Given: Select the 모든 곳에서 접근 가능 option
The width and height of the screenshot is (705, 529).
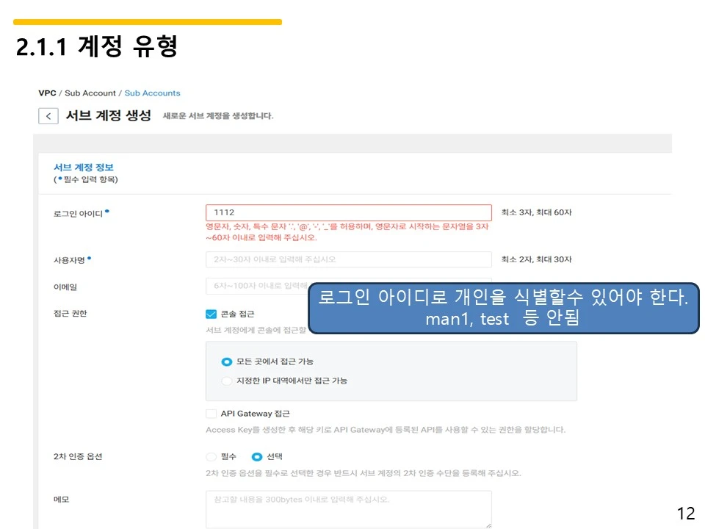Looking at the screenshot, I should 226,361.
